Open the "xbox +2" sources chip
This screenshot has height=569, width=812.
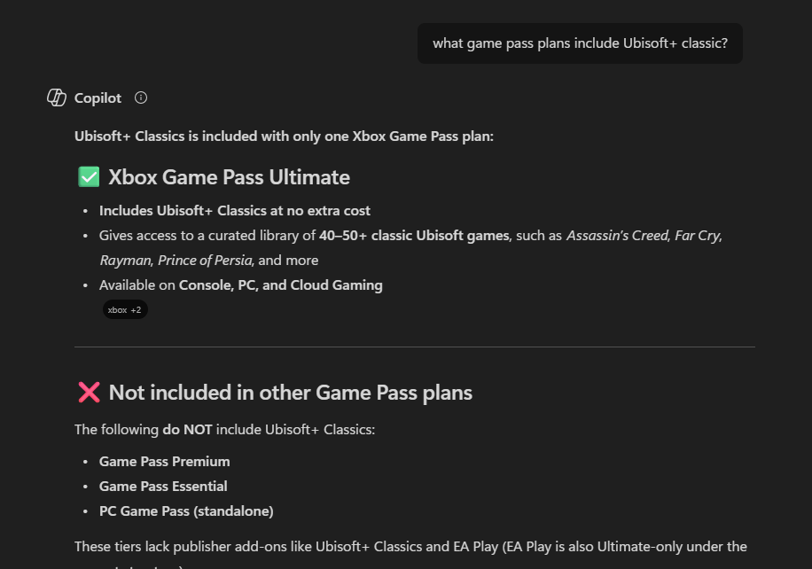(124, 310)
